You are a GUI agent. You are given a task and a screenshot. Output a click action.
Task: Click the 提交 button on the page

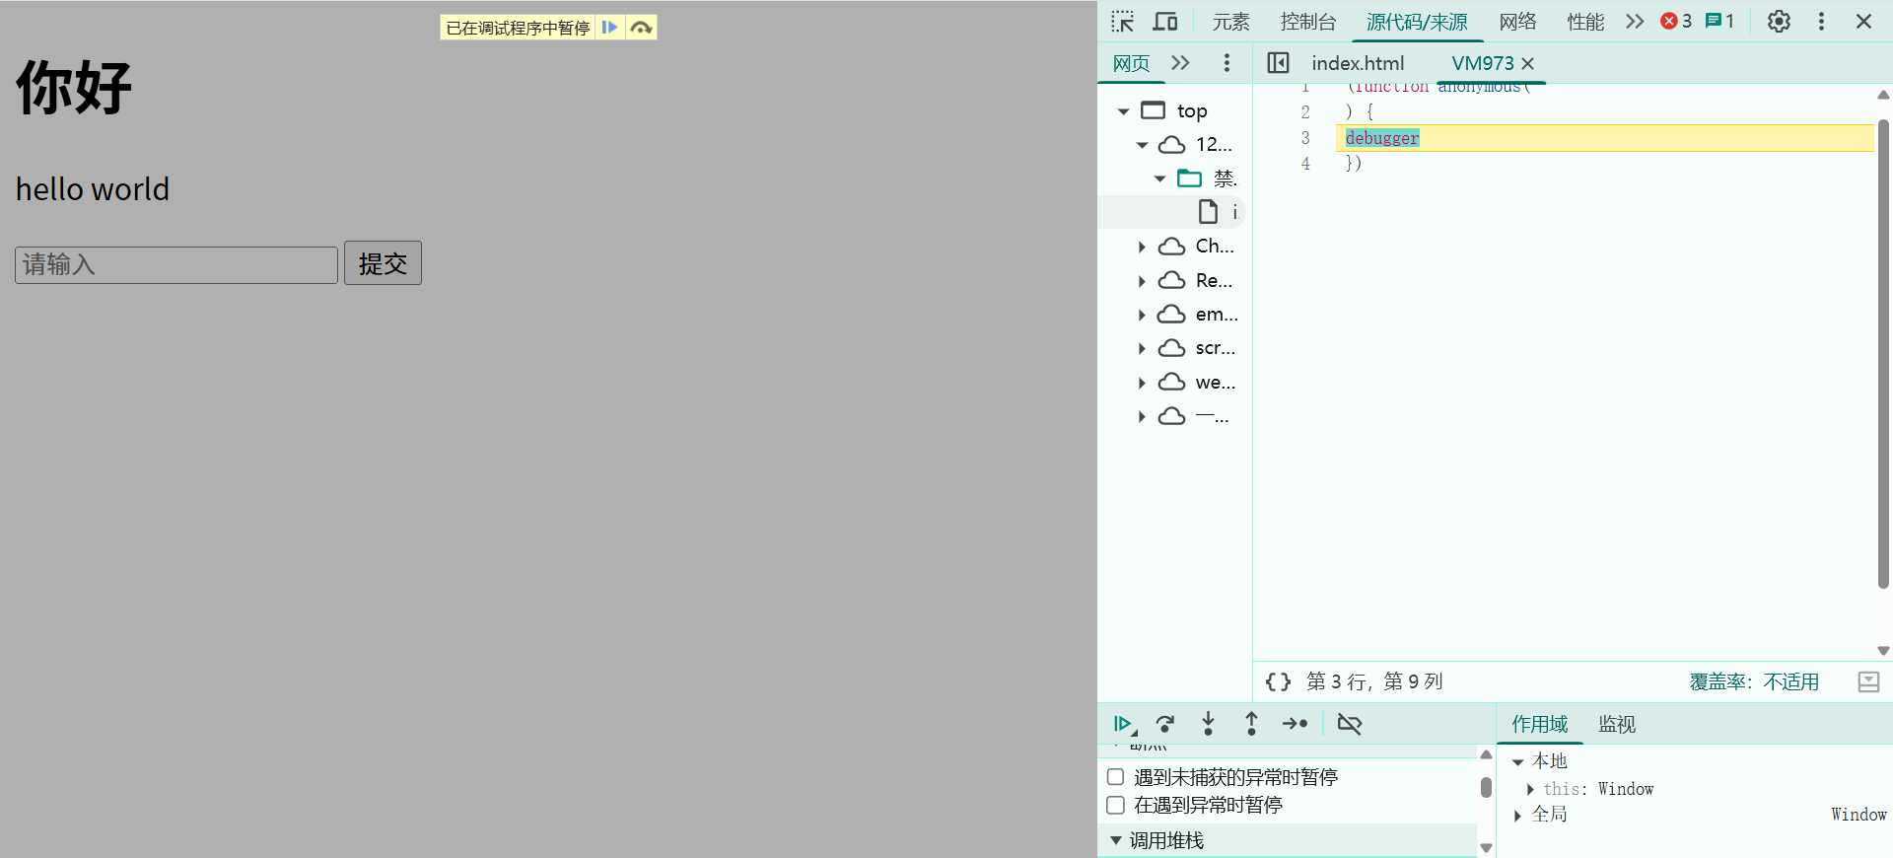click(x=383, y=263)
